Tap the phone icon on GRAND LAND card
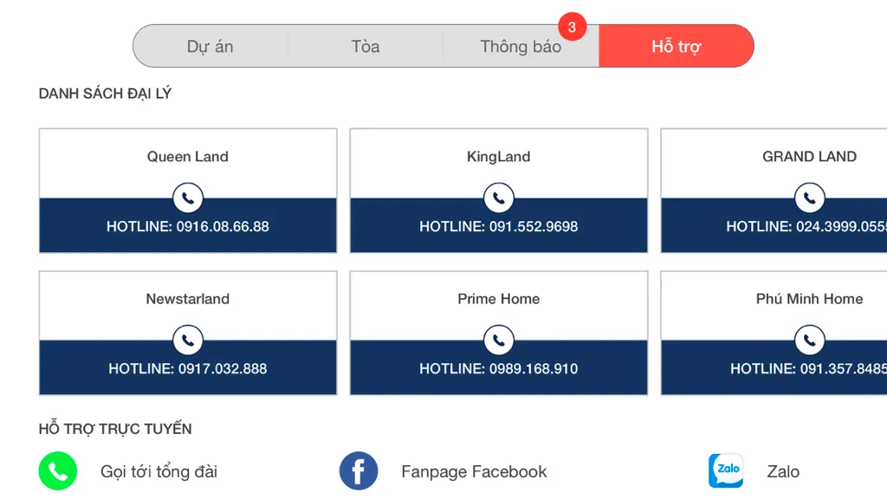This screenshot has width=887, height=499. (x=810, y=198)
